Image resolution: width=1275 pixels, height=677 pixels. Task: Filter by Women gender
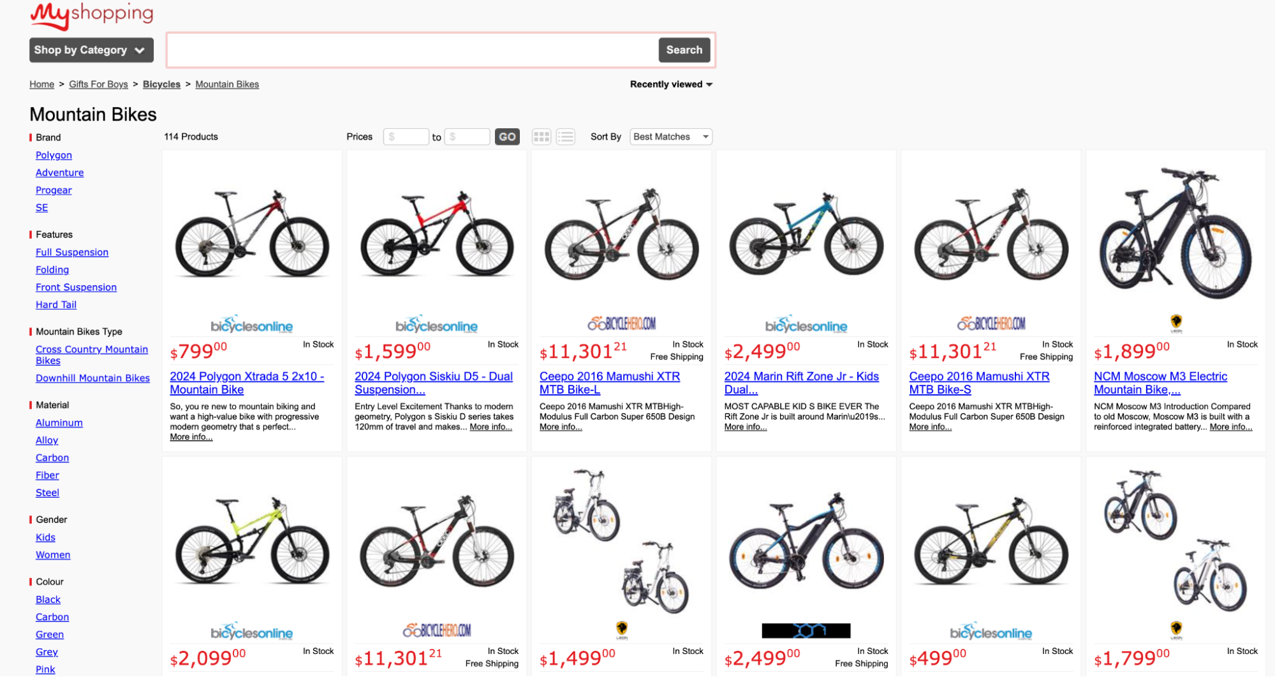click(x=53, y=555)
